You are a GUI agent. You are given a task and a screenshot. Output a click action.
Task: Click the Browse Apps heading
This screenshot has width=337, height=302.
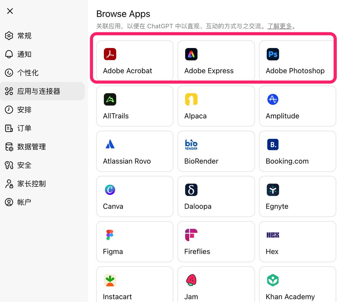tap(123, 14)
